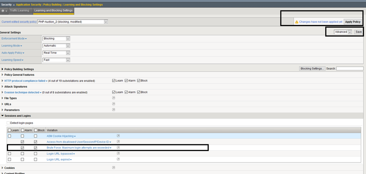Open Brute Force violation popout icon
This screenshot has height=174, width=366.
(118, 147)
